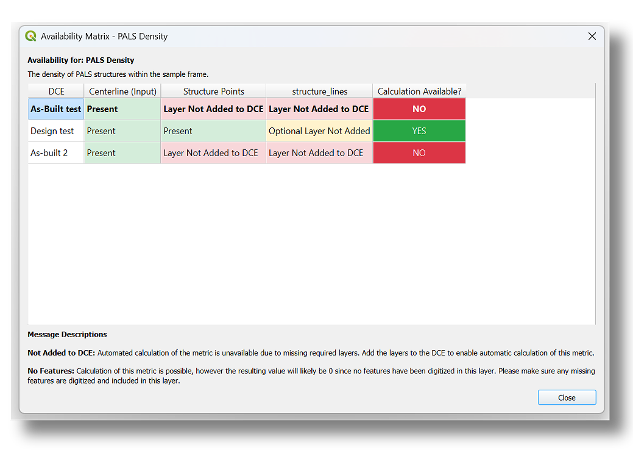This screenshot has width=633, height=461.
Task: Click the Message Descriptions heading
Action: (x=67, y=335)
